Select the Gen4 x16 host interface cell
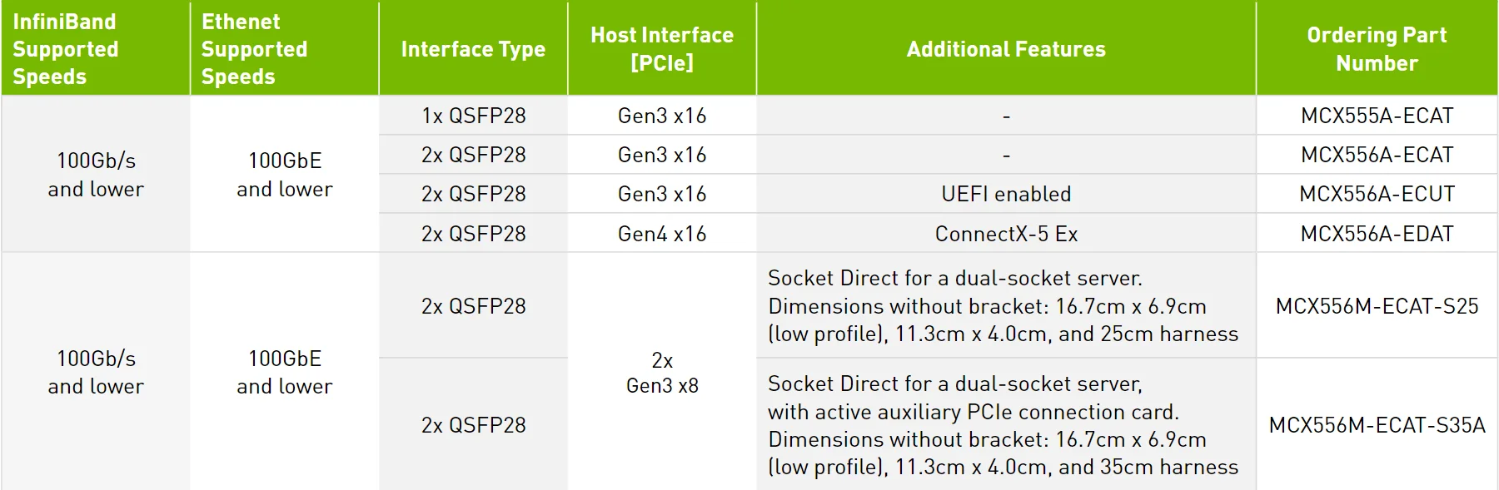Viewport: 1499px width, 490px height. pos(662,234)
